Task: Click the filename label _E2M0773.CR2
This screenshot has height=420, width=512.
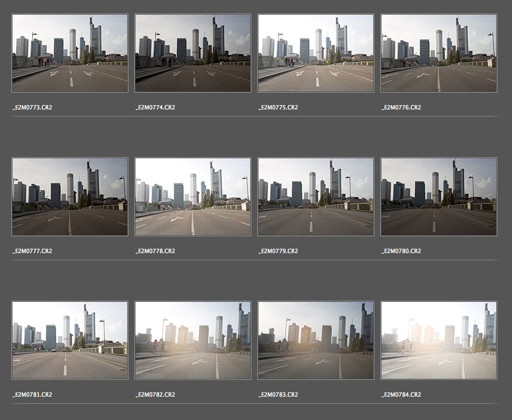Action: [x=33, y=107]
